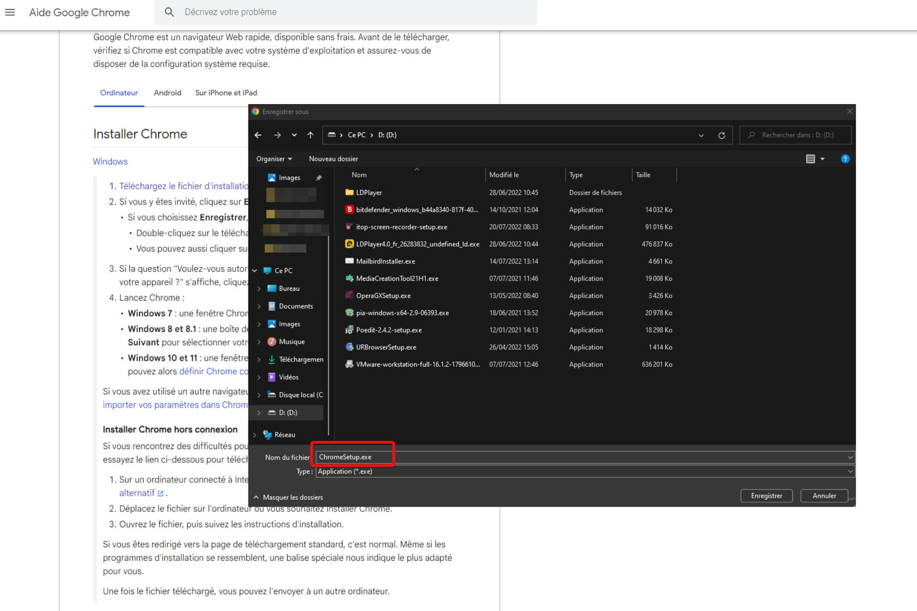The image size is (917, 611).
Task: Go forward in the save dialog
Action: coord(277,135)
